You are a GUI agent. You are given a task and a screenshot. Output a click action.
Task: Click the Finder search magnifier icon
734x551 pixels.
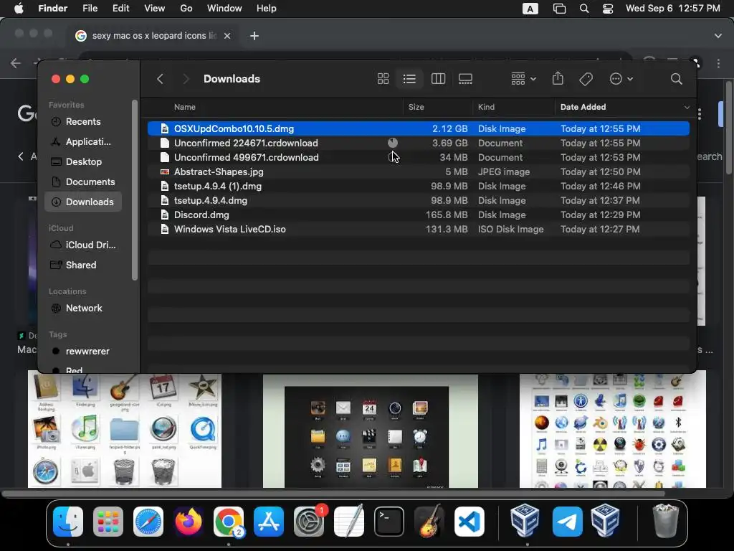[x=676, y=79]
